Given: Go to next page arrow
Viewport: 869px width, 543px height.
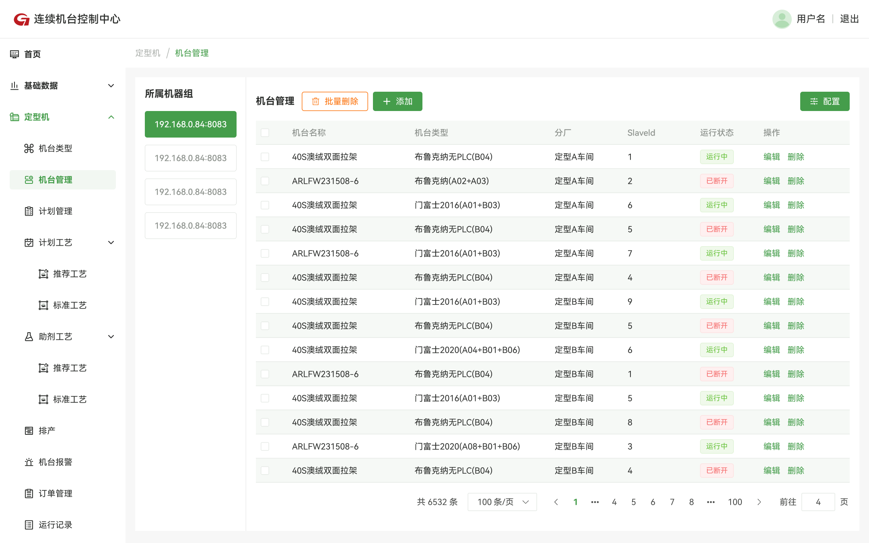Looking at the screenshot, I should point(759,502).
